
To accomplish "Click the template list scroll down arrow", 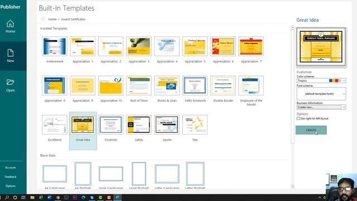I will (x=292, y=186).
